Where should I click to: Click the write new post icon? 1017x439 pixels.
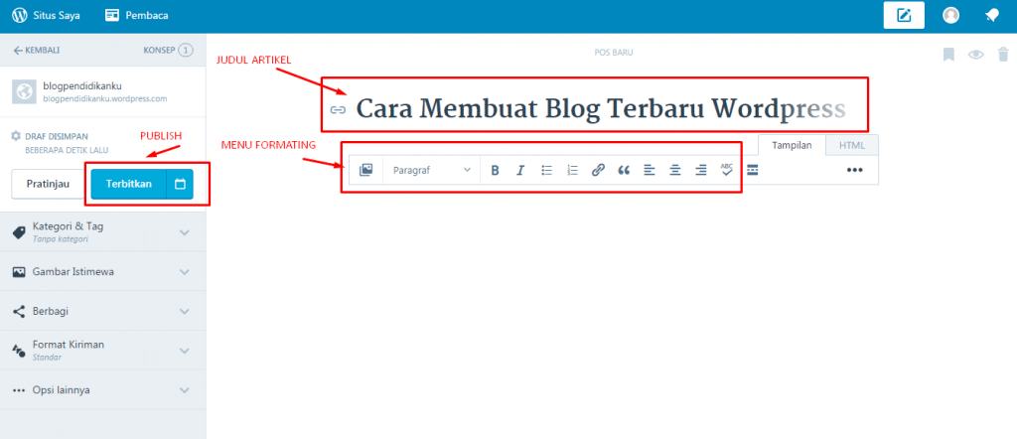904,16
